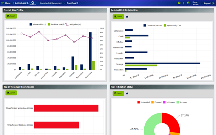Click Interest Rate label in Residual Risk Distribution
The height and width of the screenshot is (135, 216).
[118, 48]
